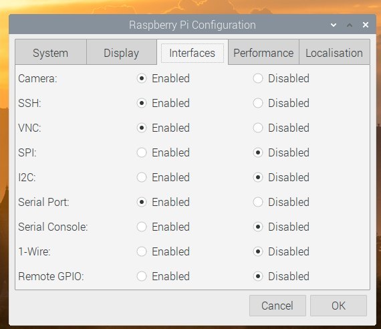Set Remote GPIO to Disabled
The image size is (381, 329).
point(281,276)
